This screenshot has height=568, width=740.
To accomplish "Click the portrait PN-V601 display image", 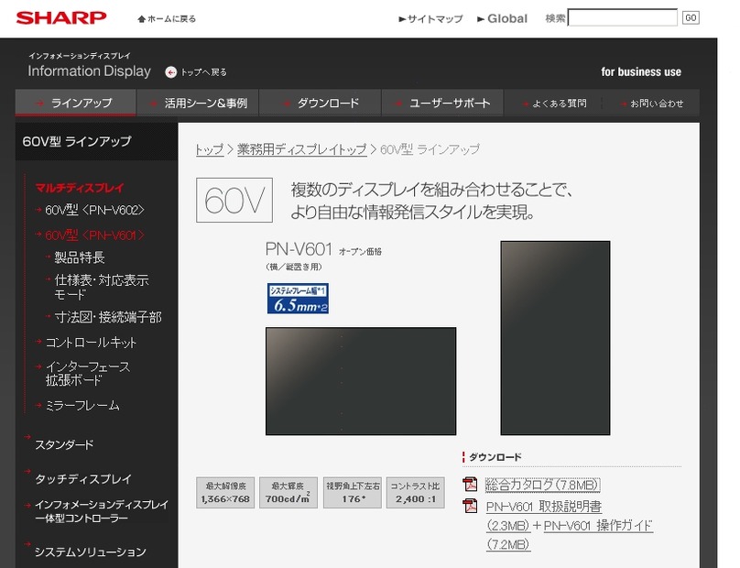I will 556,338.
